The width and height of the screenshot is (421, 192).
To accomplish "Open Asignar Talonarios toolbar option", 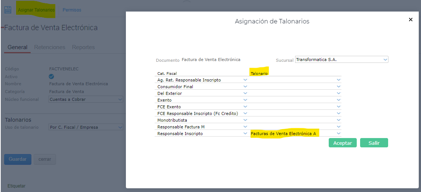I will click(x=36, y=10).
